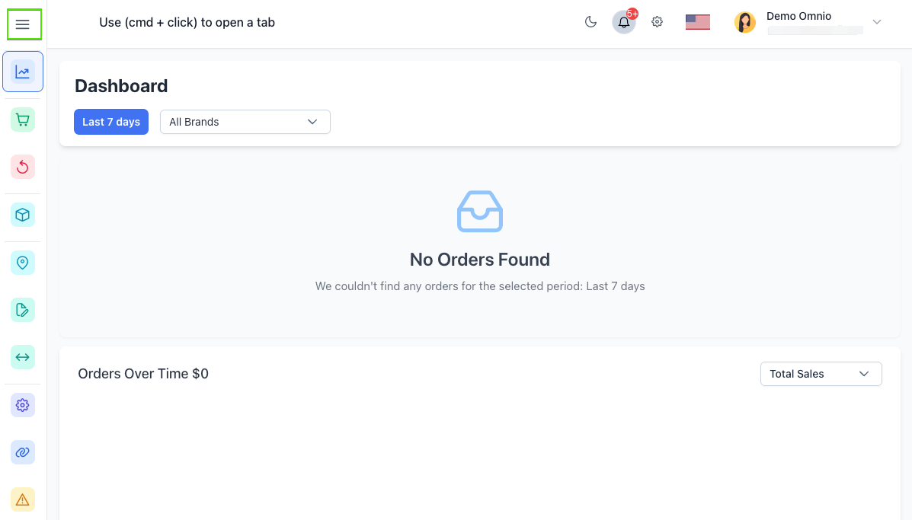Screen dimensions: 912x520
Task: Open the document edit sidebar icon
Action: [x=23, y=310]
